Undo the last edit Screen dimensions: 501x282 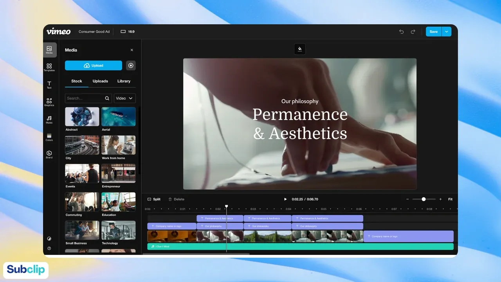click(x=401, y=32)
